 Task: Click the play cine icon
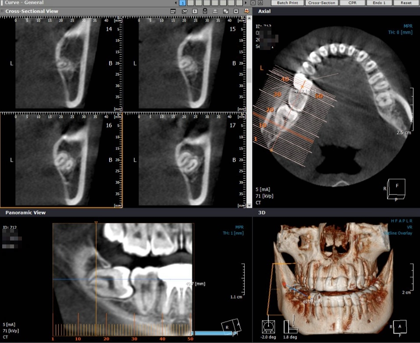(x=194, y=11)
